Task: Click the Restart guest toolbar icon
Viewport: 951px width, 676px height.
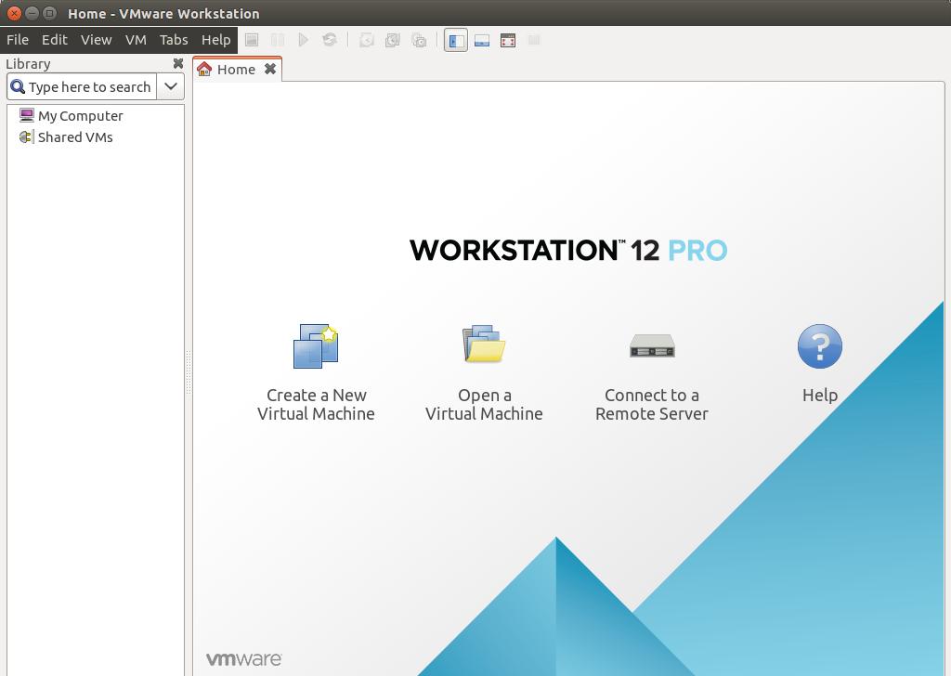Action: click(330, 40)
